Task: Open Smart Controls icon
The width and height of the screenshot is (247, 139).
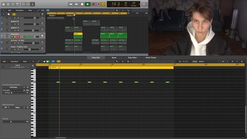Action: click(x=23, y=4)
